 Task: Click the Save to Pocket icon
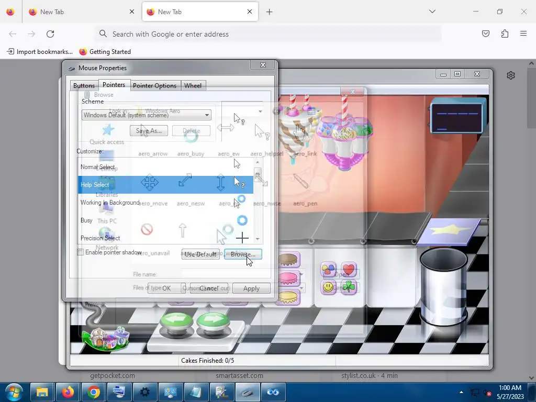485,33
